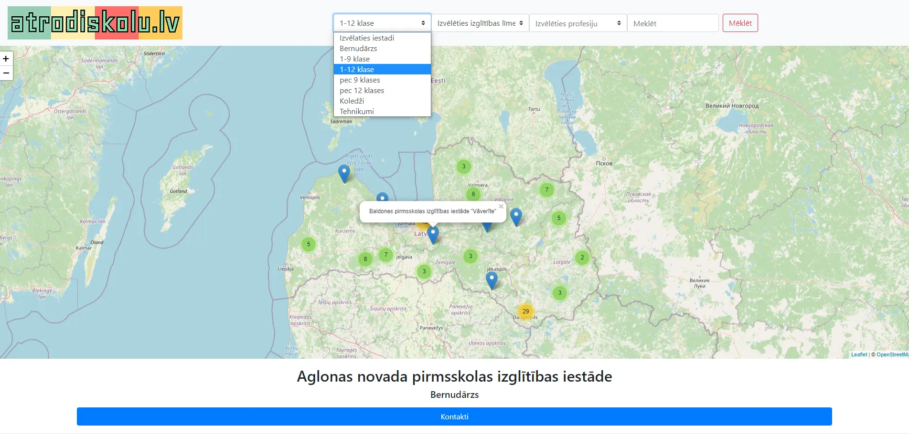Zoom out on the map
909x447 pixels.
coord(6,73)
